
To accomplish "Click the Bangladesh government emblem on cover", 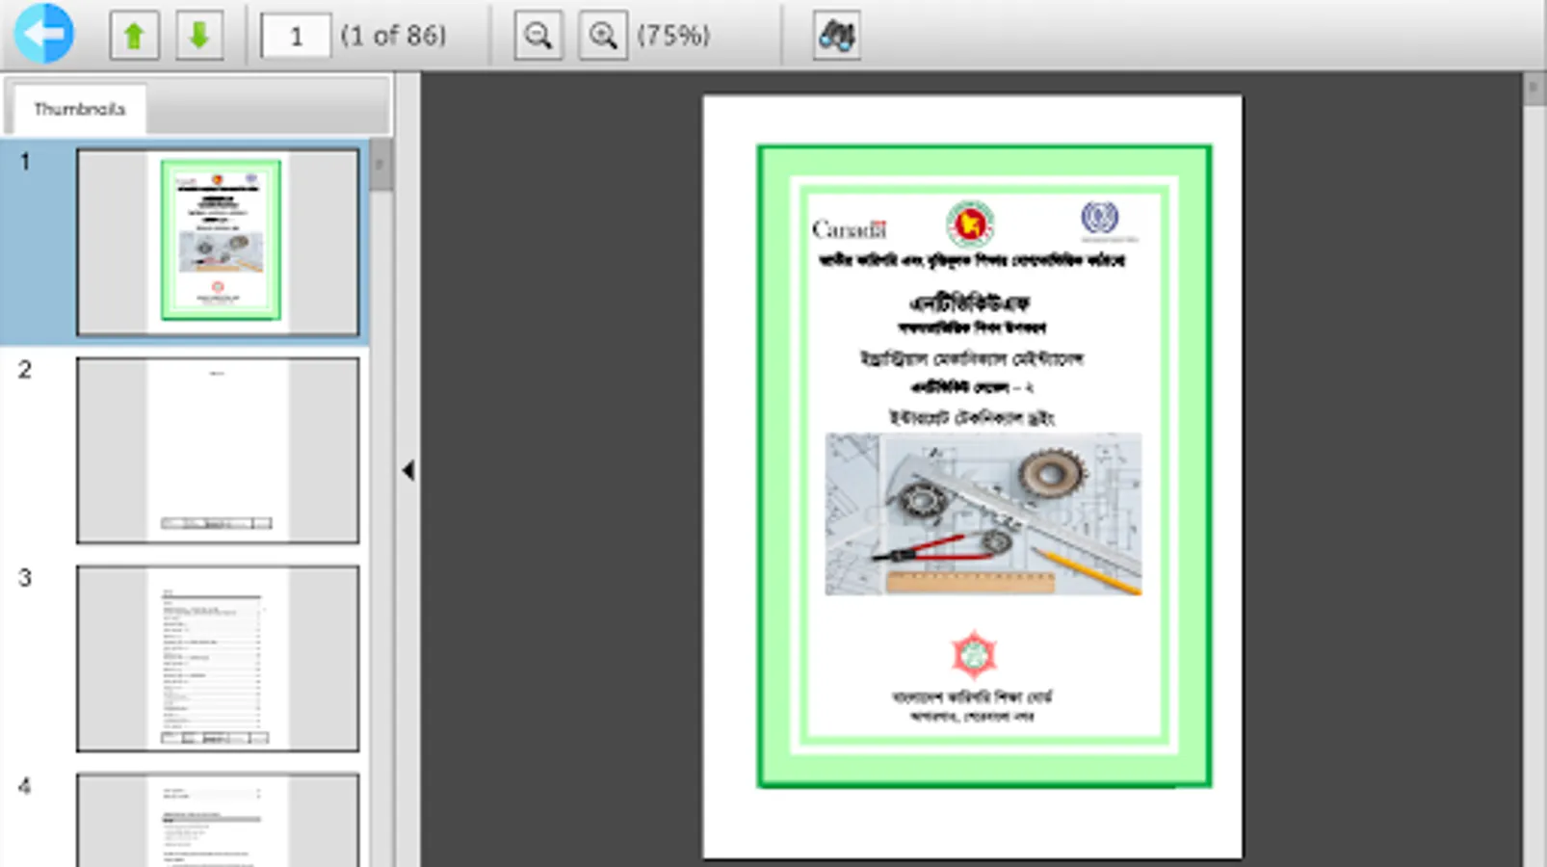I will point(970,224).
